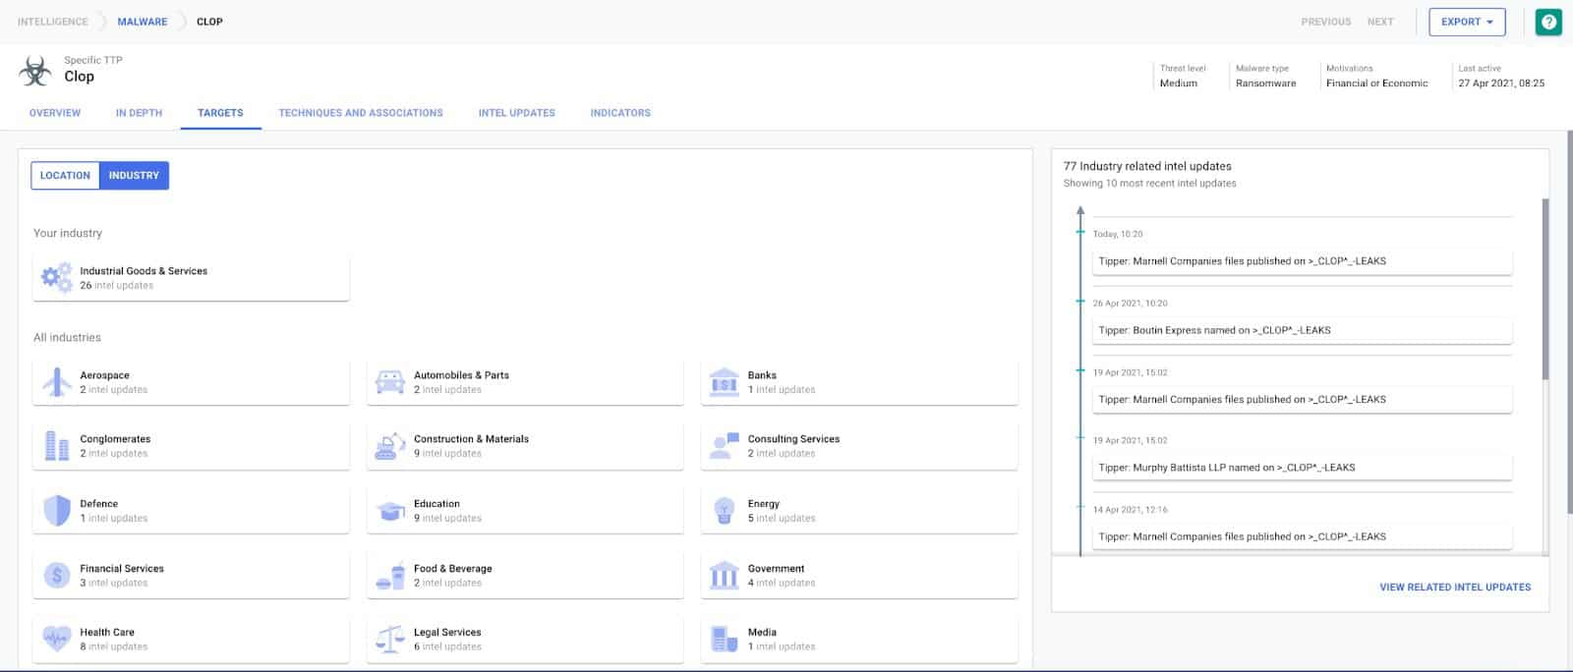Open the 14 Apr Marnell Companies tipper

tap(1302, 536)
